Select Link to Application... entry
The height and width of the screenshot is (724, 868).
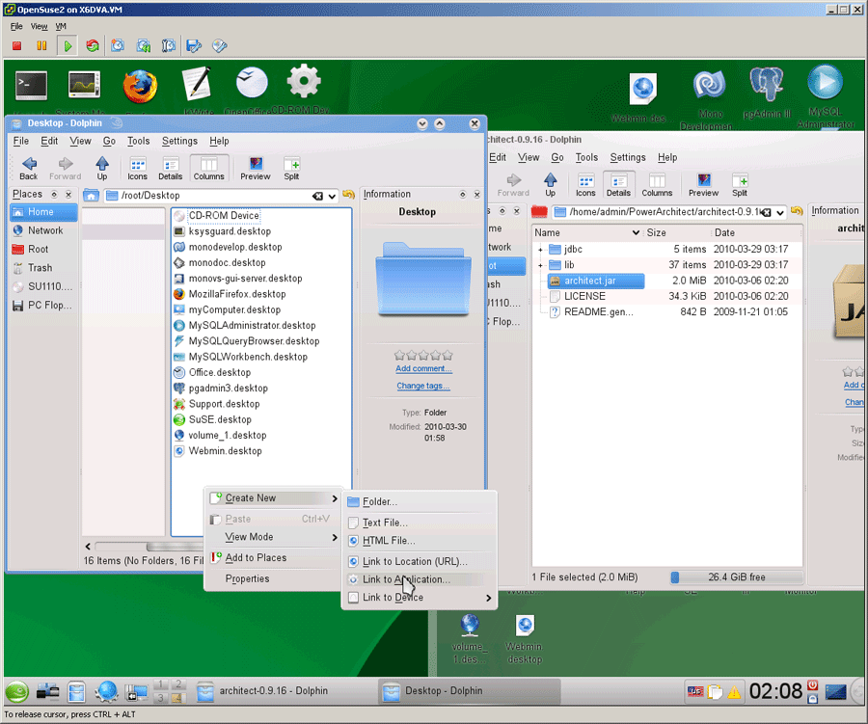tap(419, 579)
